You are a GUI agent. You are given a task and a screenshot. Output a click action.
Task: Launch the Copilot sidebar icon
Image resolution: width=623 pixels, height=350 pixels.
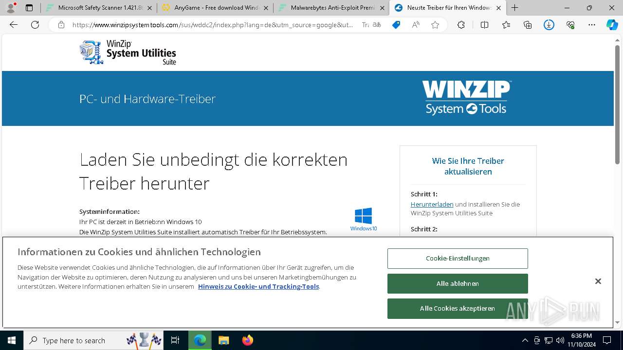click(612, 25)
